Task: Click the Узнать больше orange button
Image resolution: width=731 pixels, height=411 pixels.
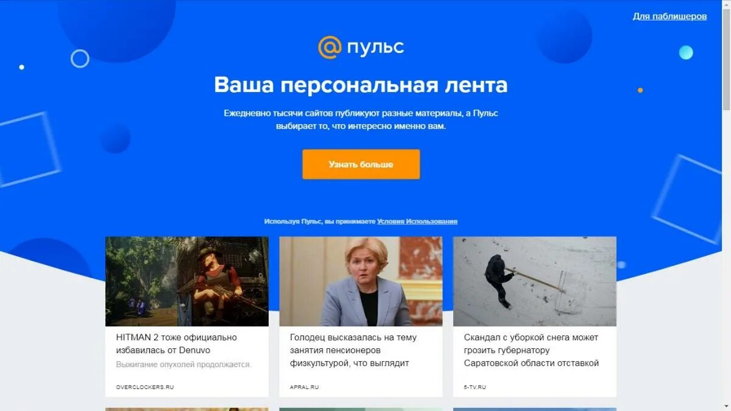Action: pos(361,164)
